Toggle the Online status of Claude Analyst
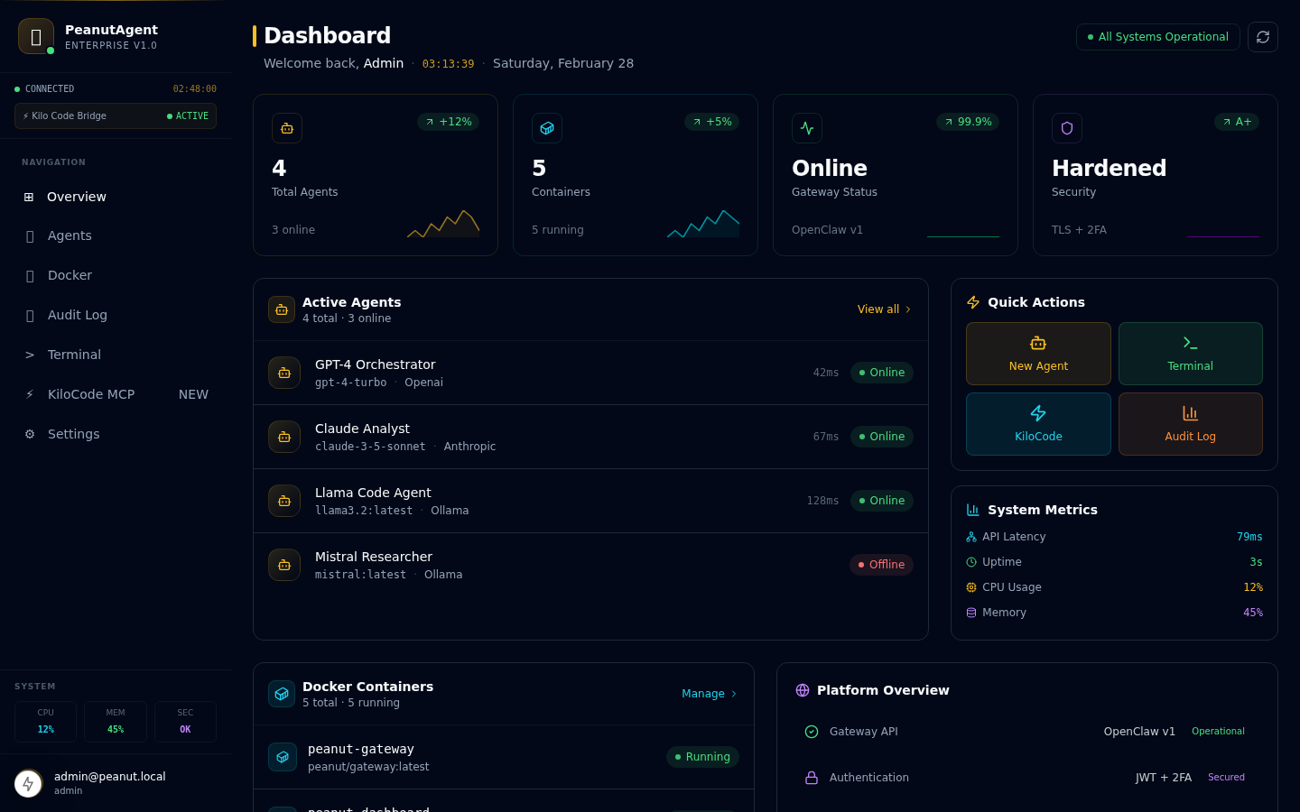Viewport: 1300px width, 812px height. (881, 437)
